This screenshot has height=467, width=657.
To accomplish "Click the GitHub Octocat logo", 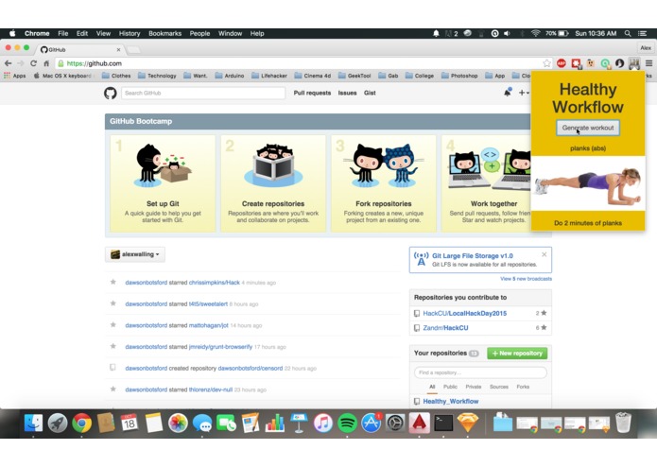I will tap(111, 93).
